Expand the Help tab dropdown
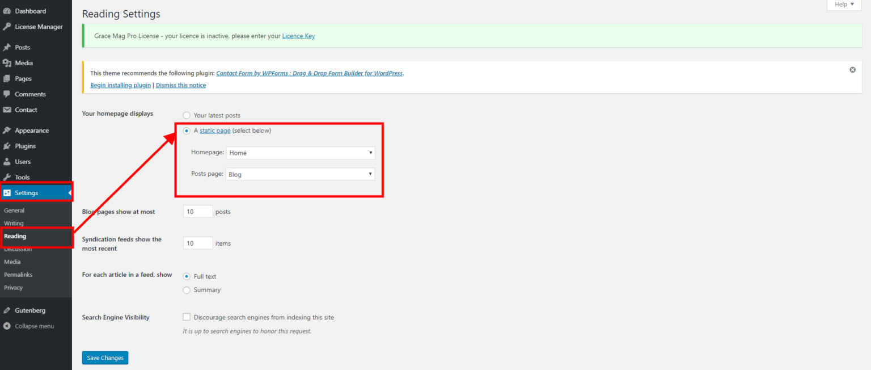The width and height of the screenshot is (871, 370). coord(844,5)
